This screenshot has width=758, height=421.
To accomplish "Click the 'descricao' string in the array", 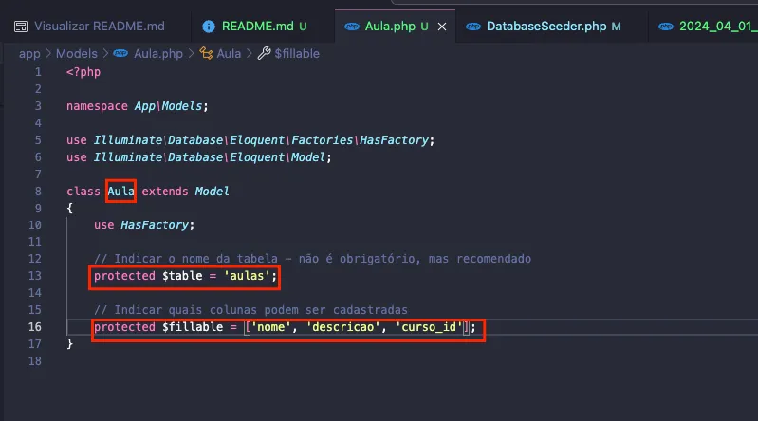I will pyautogui.click(x=343, y=327).
